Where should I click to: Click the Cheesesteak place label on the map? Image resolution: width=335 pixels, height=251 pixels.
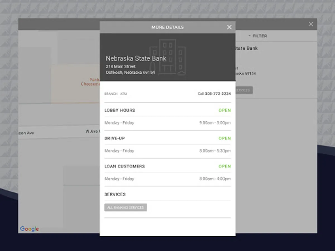[90, 82]
